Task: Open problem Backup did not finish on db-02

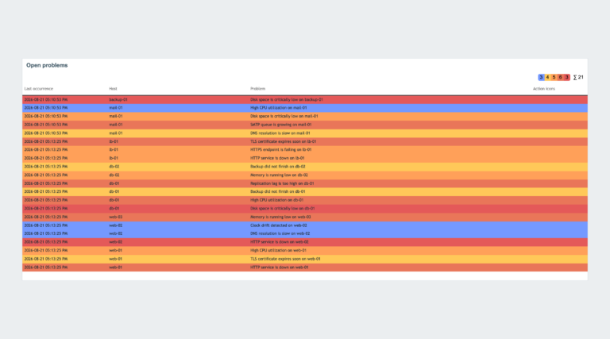Action: pyautogui.click(x=278, y=167)
